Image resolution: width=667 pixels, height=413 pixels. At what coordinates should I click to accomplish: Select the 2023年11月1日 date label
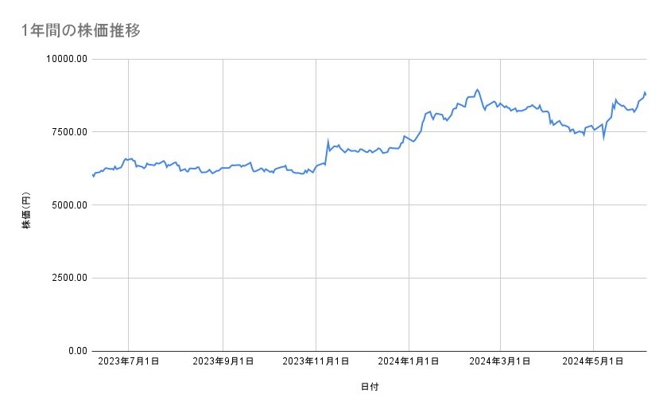pyautogui.click(x=316, y=362)
